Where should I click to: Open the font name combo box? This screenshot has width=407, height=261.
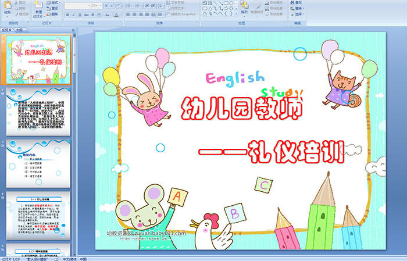click(77, 5)
